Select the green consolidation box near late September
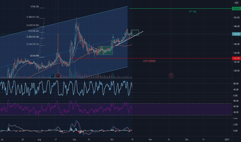The width and height of the screenshot is (241, 142). [106, 51]
